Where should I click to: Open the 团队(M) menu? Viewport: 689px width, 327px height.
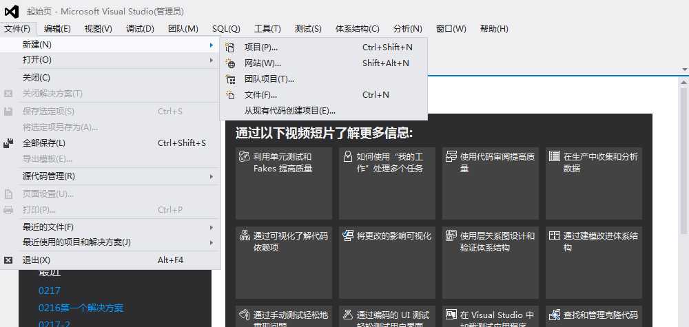pos(183,29)
